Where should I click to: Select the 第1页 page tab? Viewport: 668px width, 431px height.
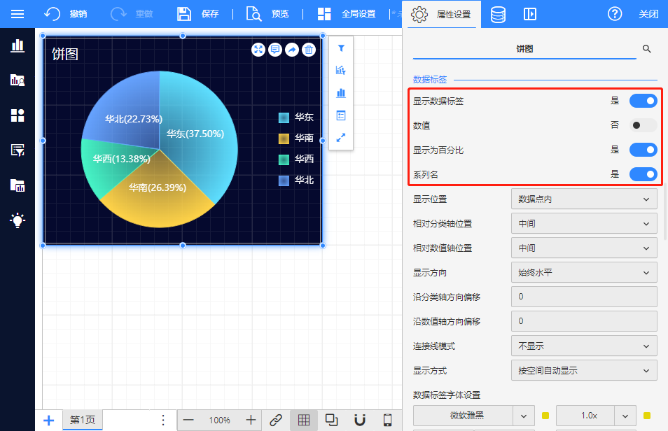83,420
